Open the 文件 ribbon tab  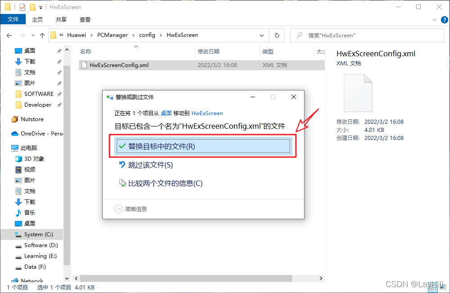point(13,19)
